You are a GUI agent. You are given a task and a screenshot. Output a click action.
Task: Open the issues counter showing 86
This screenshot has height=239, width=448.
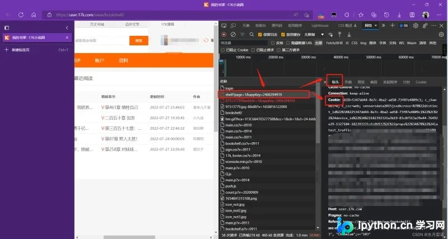coord(404,25)
